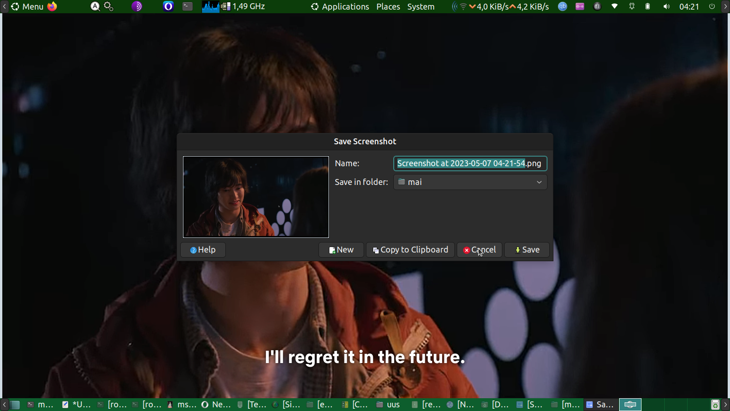Check the battery status icon
The image size is (730, 411).
[648, 6]
